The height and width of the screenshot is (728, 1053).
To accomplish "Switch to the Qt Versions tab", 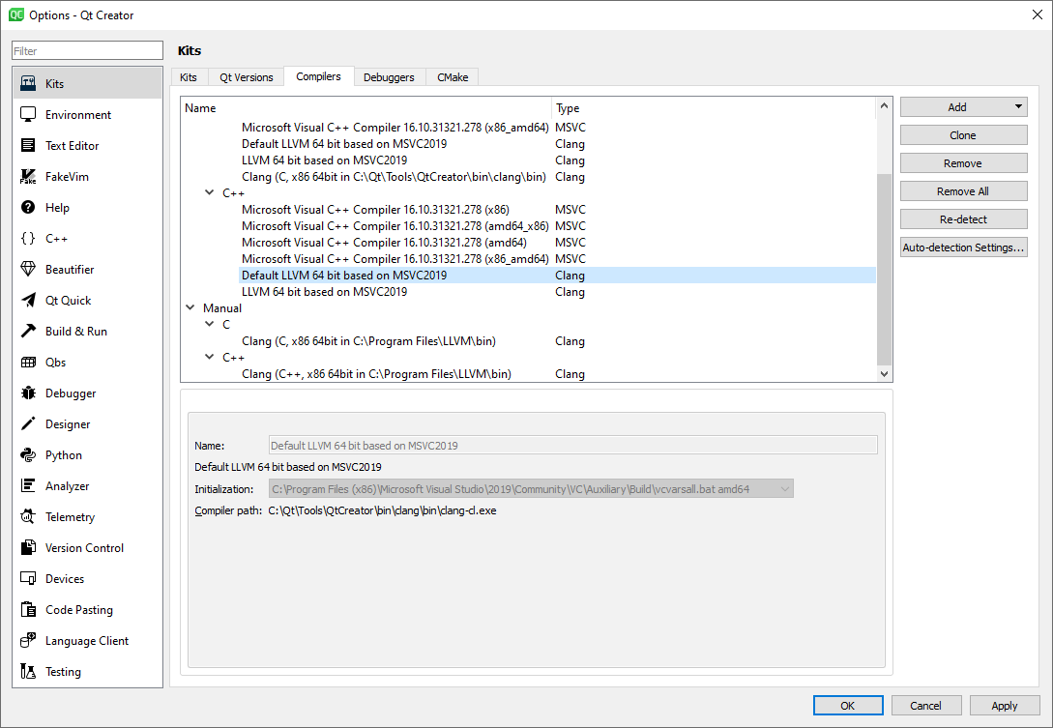I will point(247,77).
